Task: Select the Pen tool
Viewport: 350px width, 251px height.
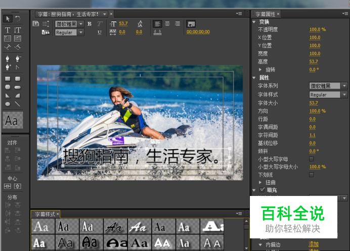Action: 8,59
